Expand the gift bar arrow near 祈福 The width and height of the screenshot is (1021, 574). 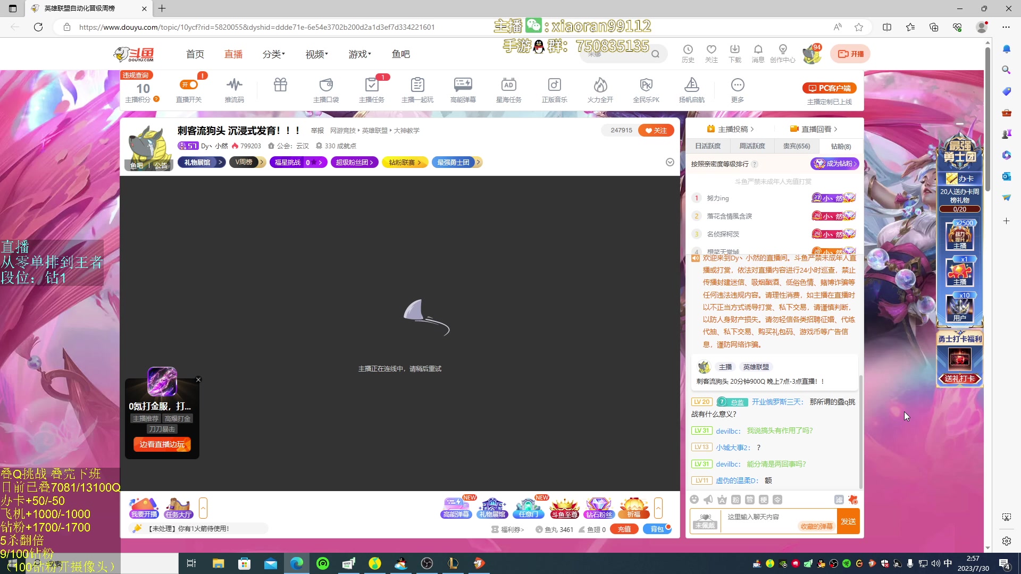658,508
